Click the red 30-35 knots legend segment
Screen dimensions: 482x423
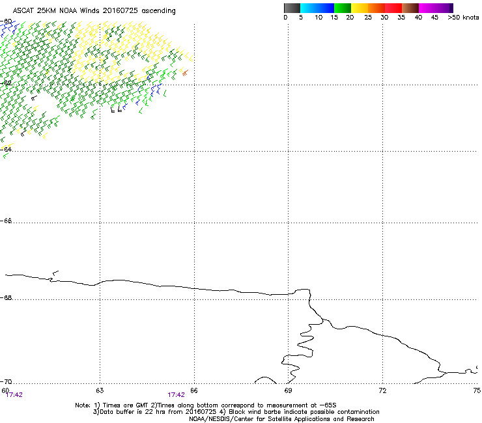coord(393,8)
